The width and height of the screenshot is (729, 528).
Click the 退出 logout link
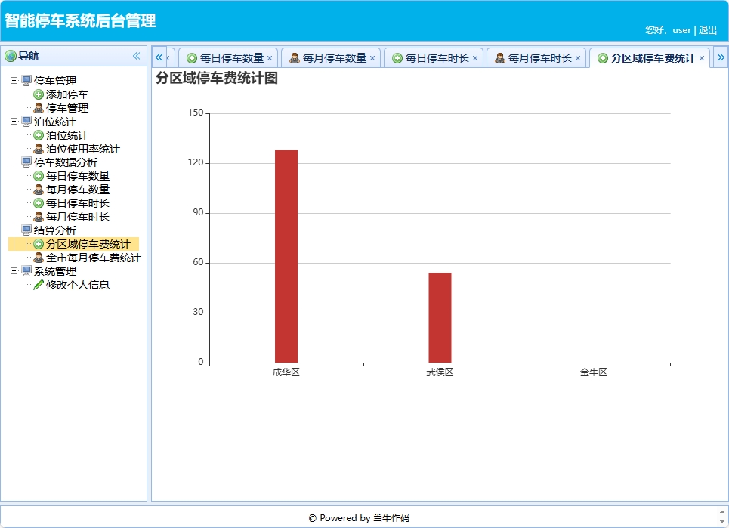(709, 30)
